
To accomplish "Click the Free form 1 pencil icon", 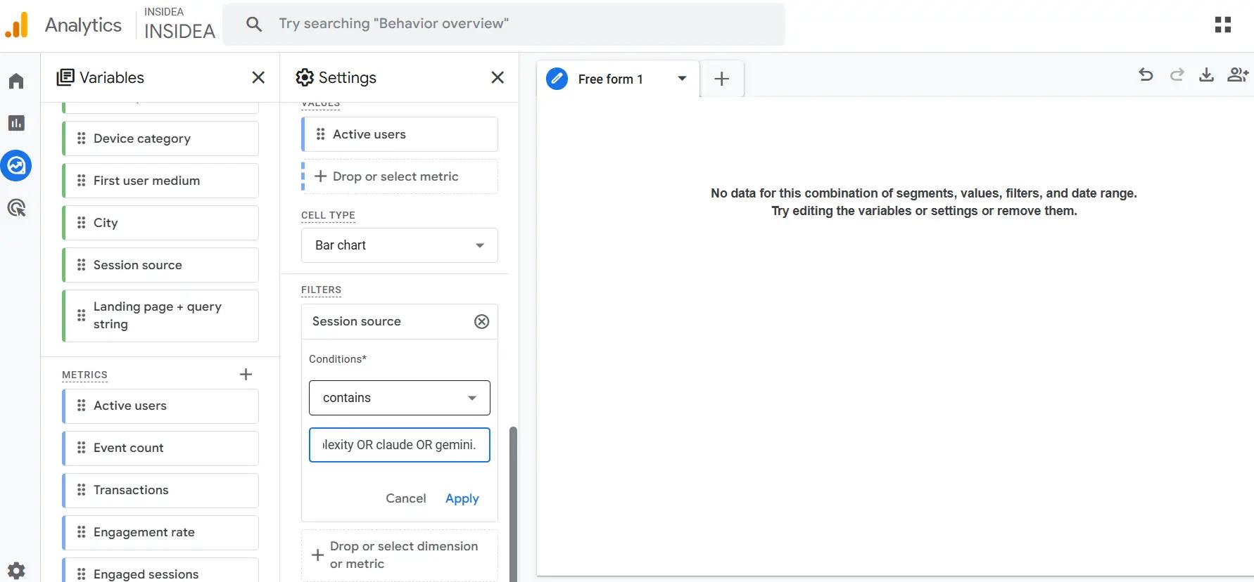I will [557, 79].
